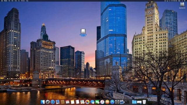Open Terminal black window icon in Dock
The image size is (187, 105).
pyautogui.click(x=127, y=102)
